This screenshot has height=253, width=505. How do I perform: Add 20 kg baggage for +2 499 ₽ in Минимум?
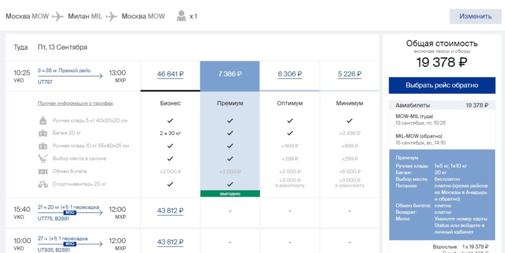pyautogui.click(x=349, y=133)
